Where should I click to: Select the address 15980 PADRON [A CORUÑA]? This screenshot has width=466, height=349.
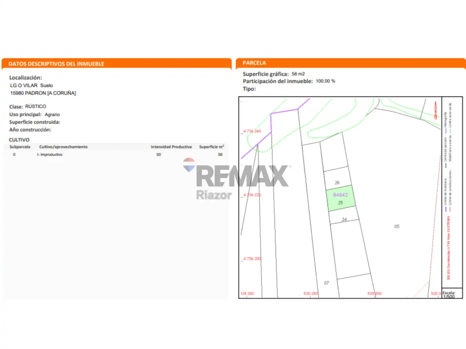pos(43,93)
